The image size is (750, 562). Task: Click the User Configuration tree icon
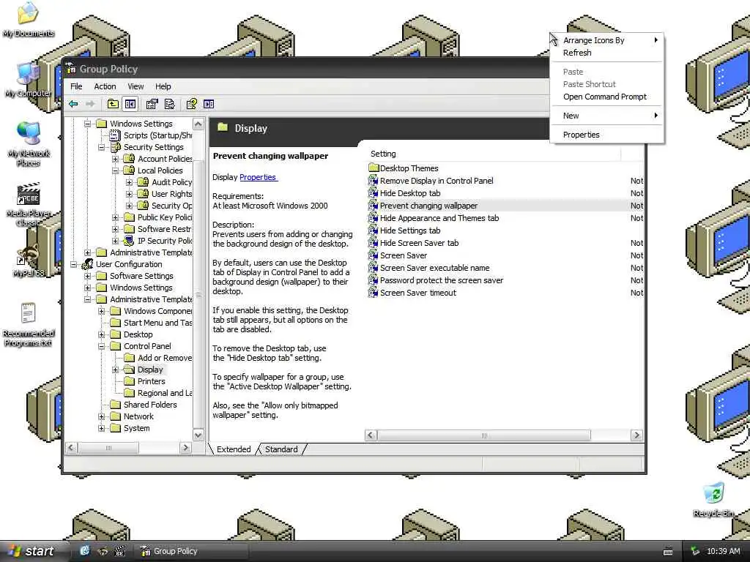(87, 263)
